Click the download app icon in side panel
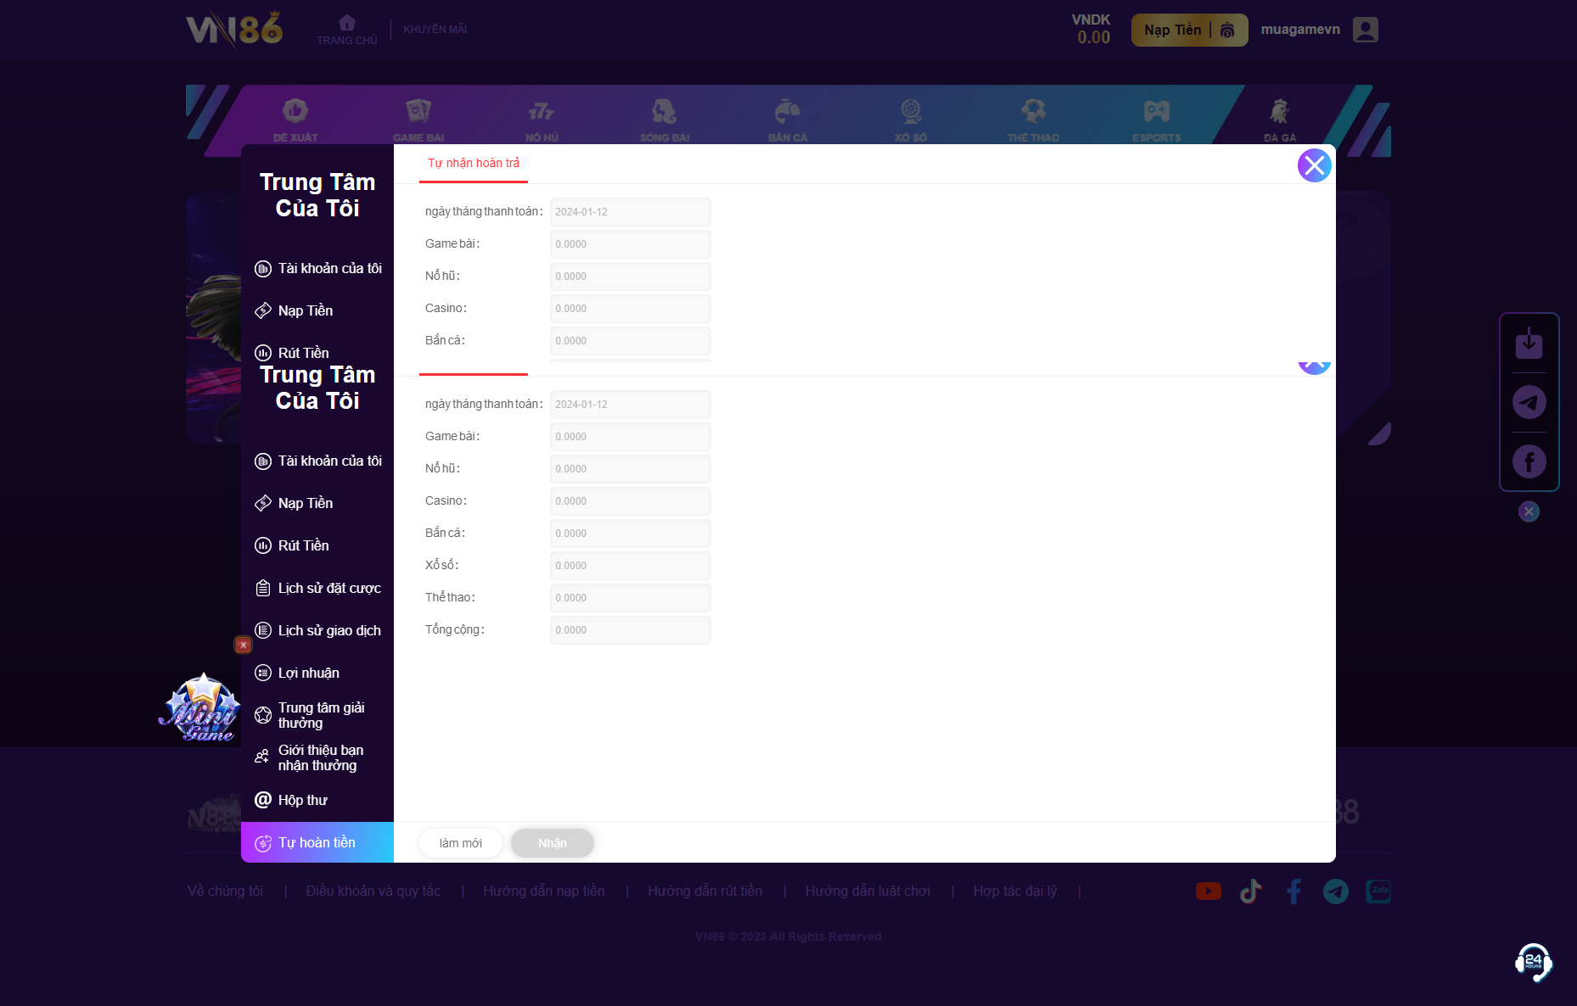This screenshot has height=1006, width=1577. pos(1529,343)
